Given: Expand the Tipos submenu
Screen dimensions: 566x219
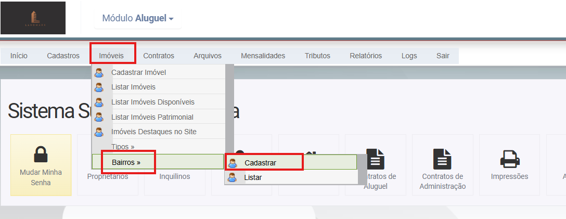Looking at the screenshot, I should pyautogui.click(x=123, y=147).
